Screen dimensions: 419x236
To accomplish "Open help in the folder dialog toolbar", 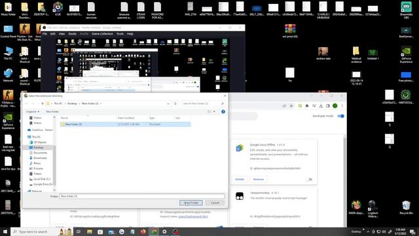I will pos(223,111).
